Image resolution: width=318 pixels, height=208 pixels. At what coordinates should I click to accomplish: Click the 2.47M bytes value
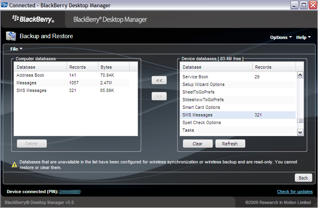pos(106,83)
